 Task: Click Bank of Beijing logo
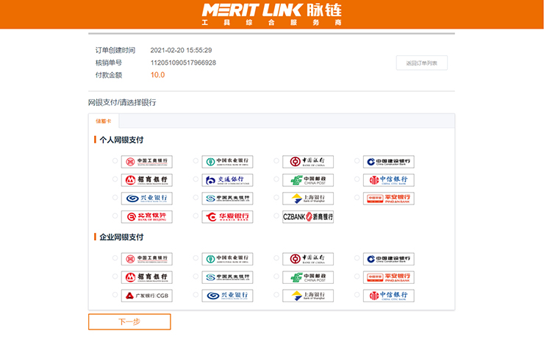click(x=147, y=217)
